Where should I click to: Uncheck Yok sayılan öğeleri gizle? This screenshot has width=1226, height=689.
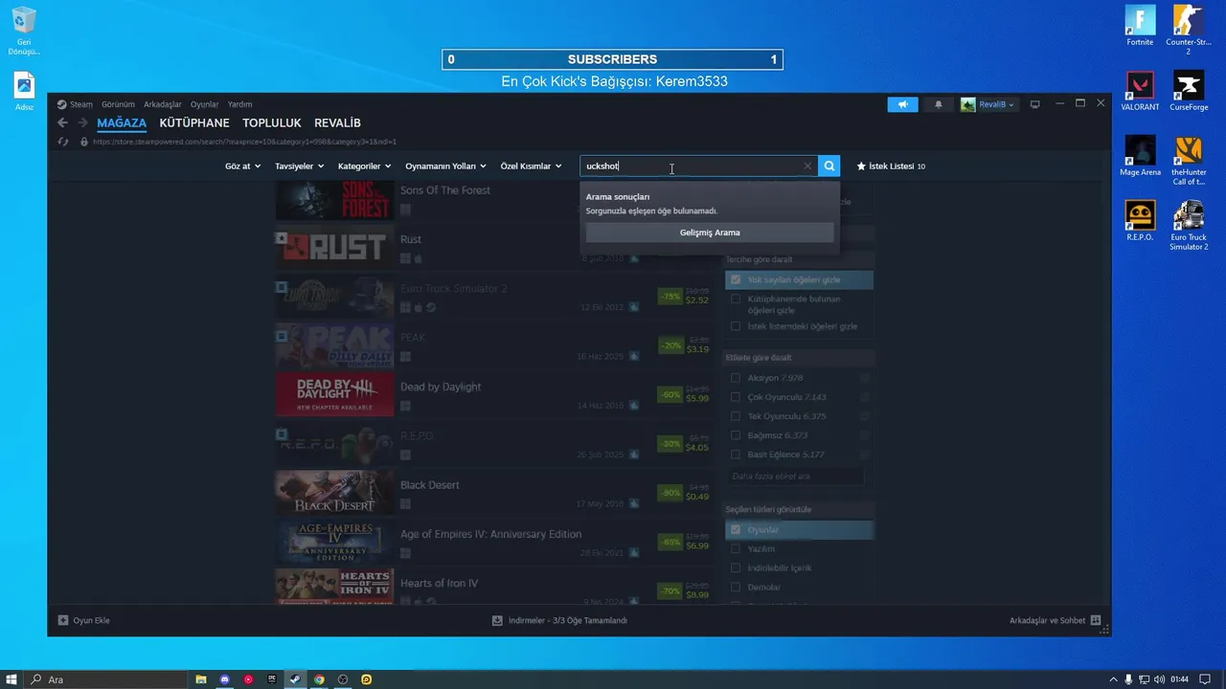736,280
